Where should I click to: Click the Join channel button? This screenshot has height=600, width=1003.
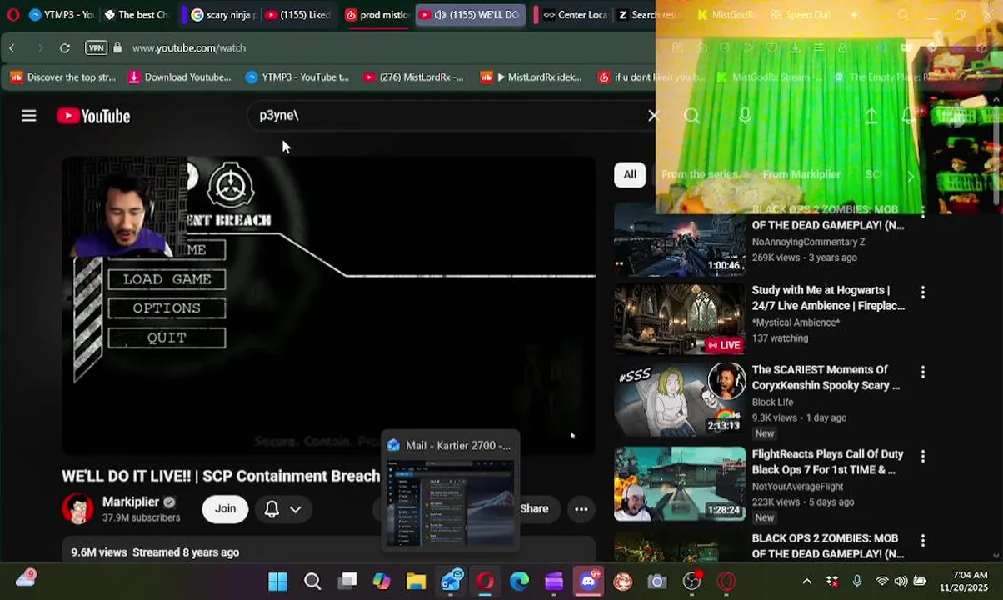point(225,509)
